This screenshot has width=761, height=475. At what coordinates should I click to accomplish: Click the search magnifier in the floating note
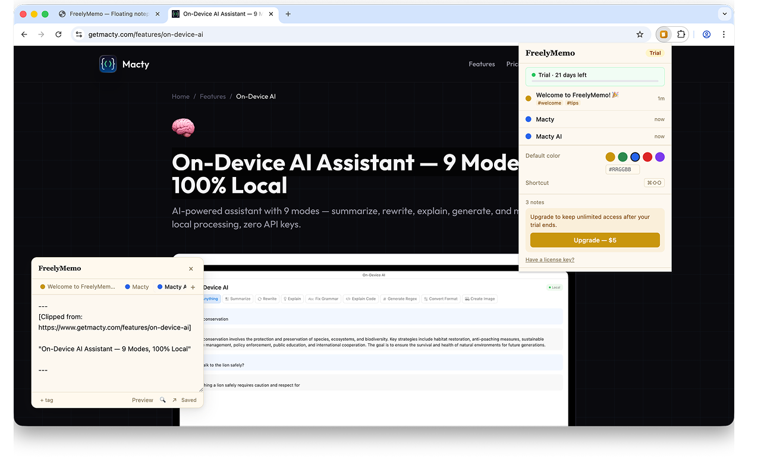[163, 400]
